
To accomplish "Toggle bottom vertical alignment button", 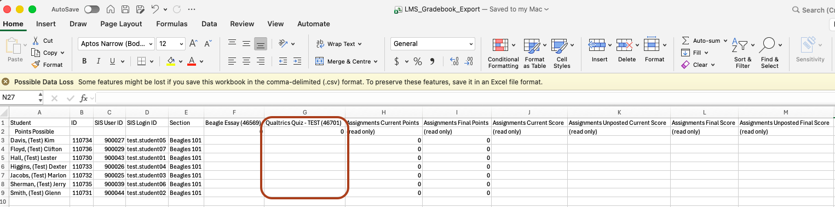I will pyautogui.click(x=261, y=44).
